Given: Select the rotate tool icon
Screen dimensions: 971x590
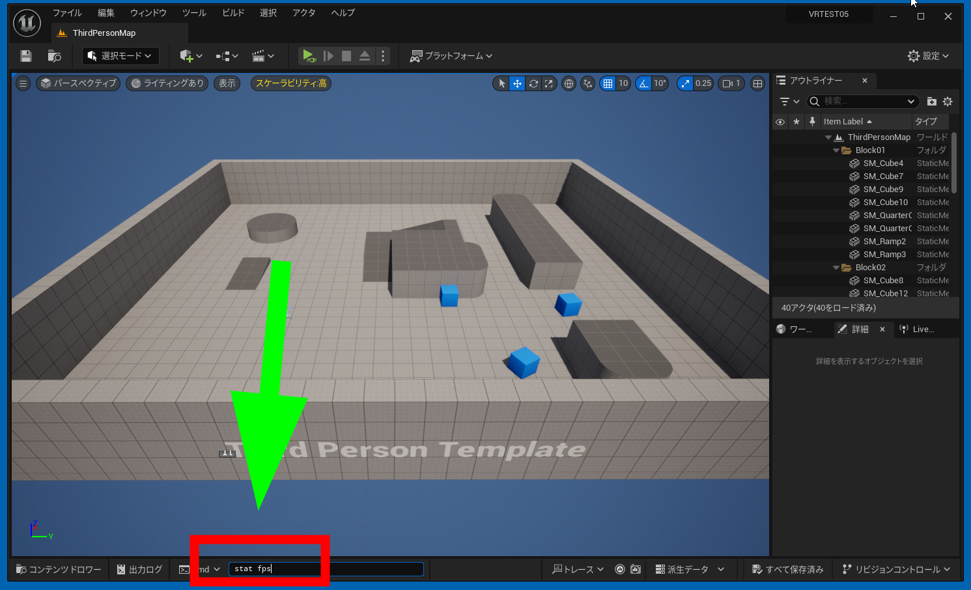Looking at the screenshot, I should 533,83.
